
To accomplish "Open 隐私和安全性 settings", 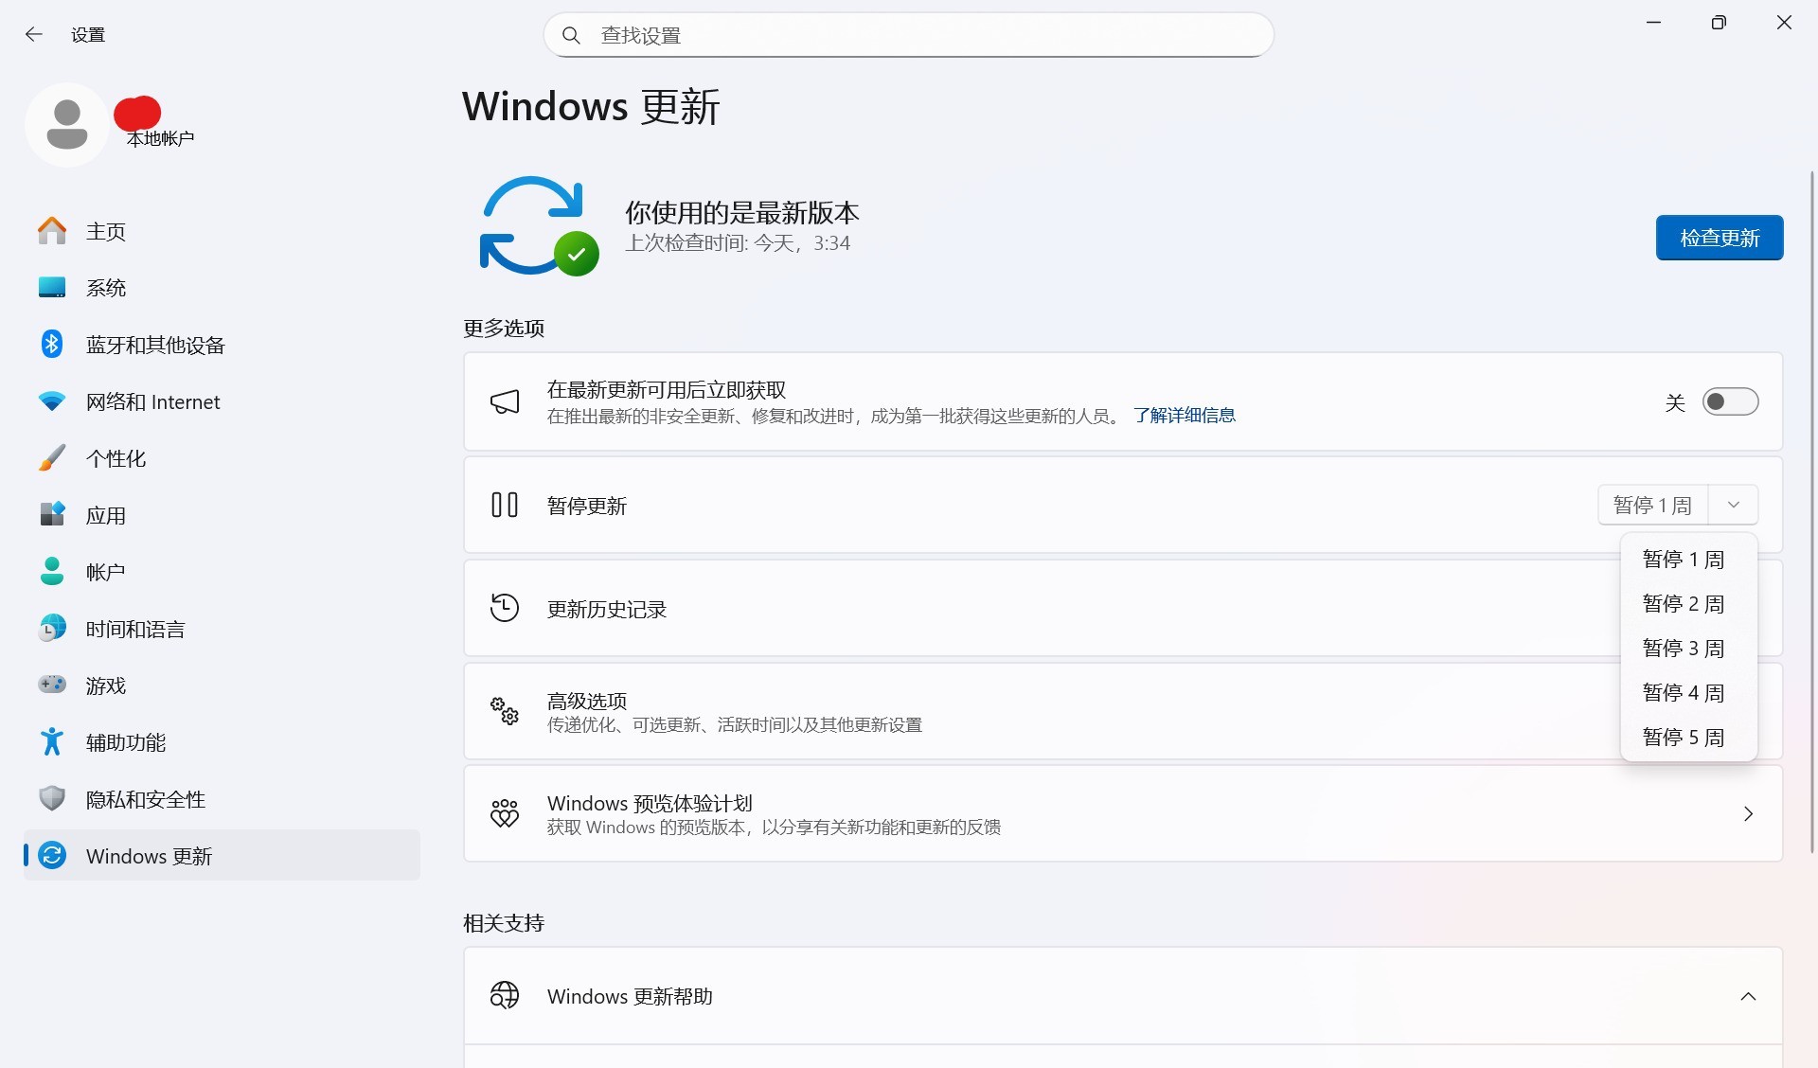I will pyautogui.click(x=145, y=799).
